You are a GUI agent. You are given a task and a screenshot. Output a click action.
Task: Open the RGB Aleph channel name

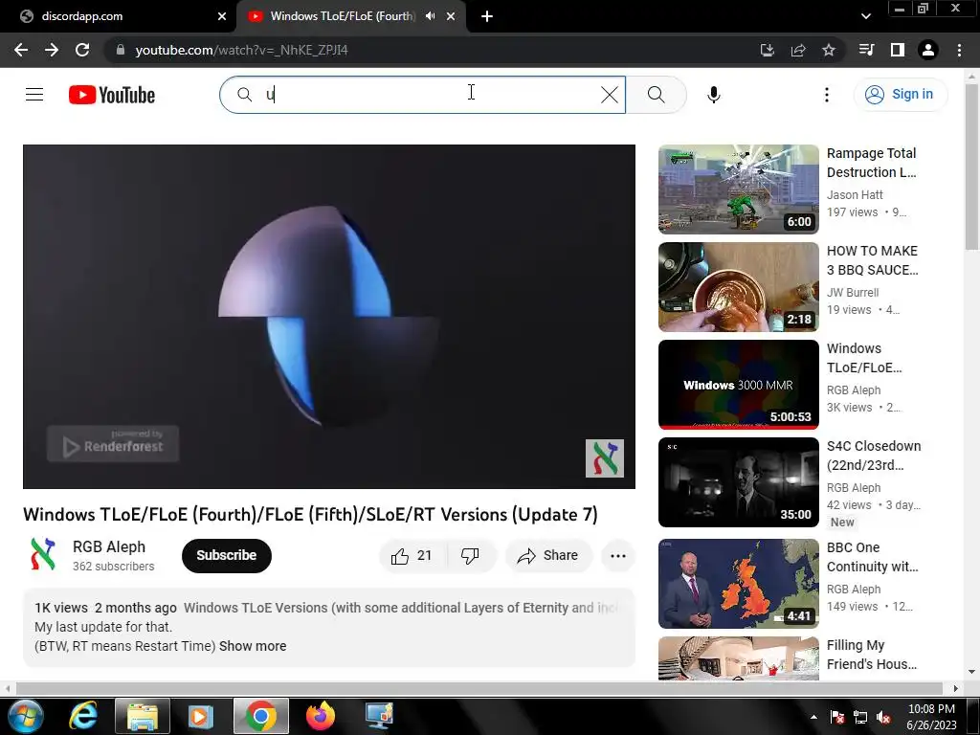pyautogui.click(x=109, y=546)
